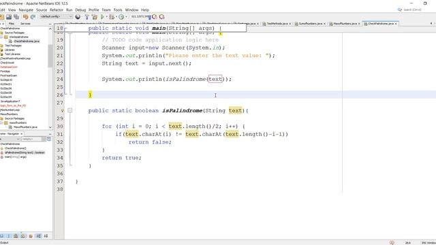Click the Redo toolbar icon
This screenshot has height=245, width=436.
pyautogui.click(x=33, y=17)
